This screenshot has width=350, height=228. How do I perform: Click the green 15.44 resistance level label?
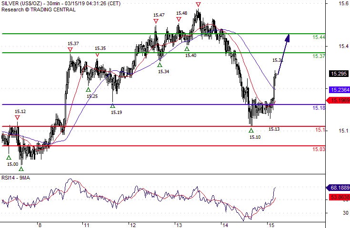point(319,37)
